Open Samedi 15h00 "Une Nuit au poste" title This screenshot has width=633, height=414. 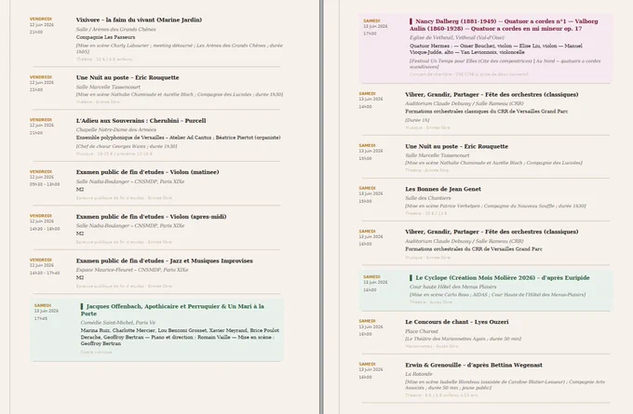click(x=456, y=146)
